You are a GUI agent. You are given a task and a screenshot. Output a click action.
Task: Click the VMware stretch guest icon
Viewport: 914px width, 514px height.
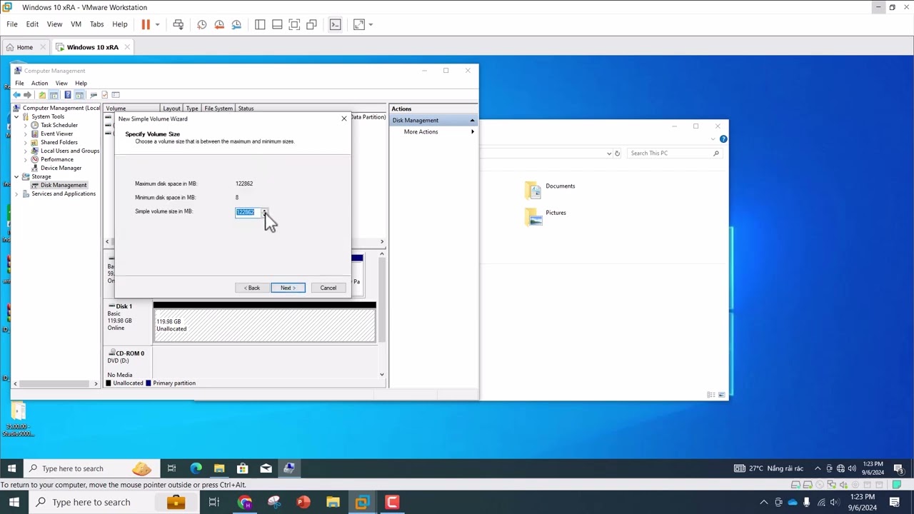358,24
